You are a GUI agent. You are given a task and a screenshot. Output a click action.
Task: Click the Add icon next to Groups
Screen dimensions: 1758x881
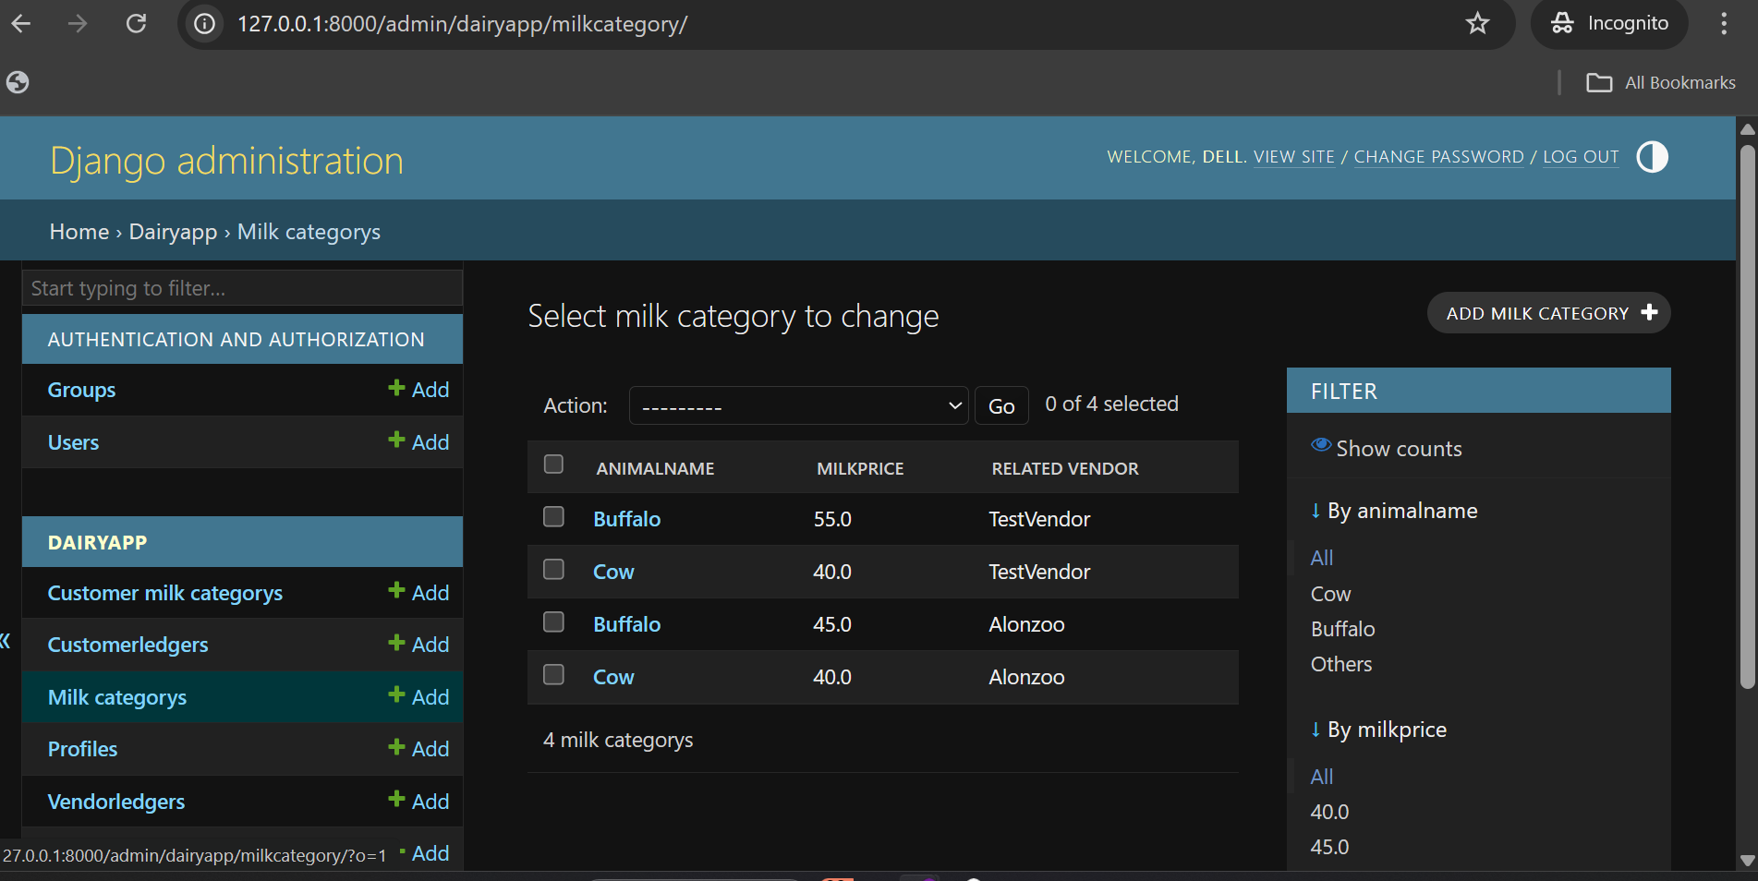395,388
